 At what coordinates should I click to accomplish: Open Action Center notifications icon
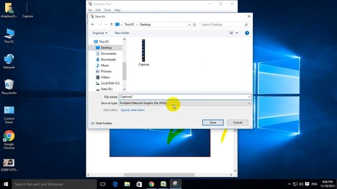(x=307, y=184)
